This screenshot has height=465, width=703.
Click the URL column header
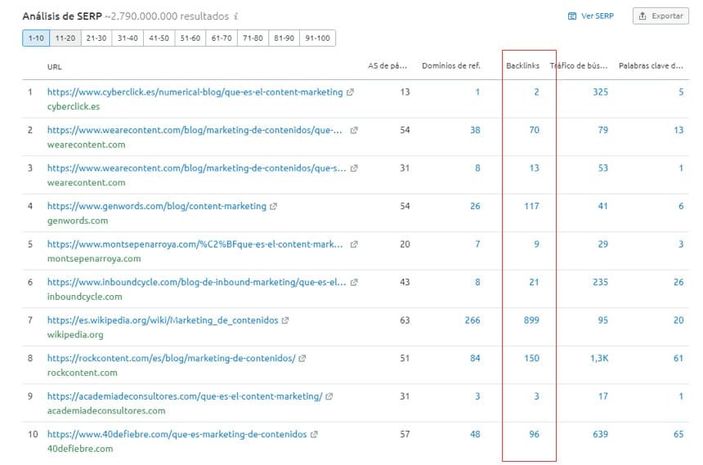coord(54,67)
